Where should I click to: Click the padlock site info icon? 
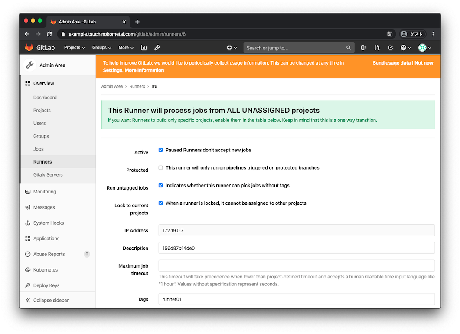point(63,34)
